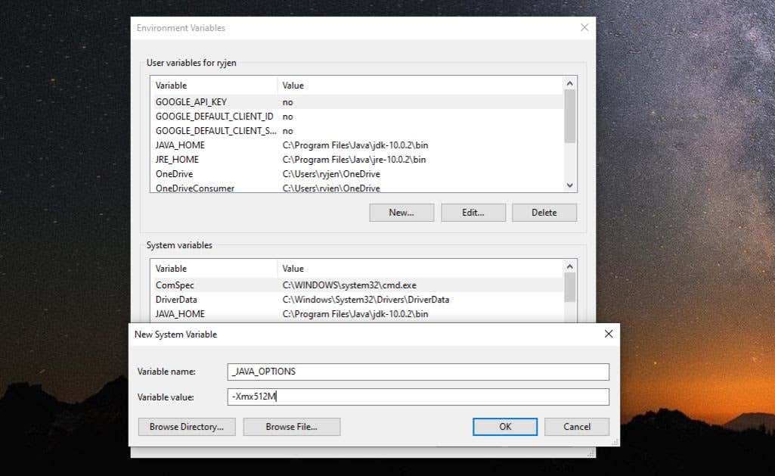Confirm new variable with OK

[504, 427]
